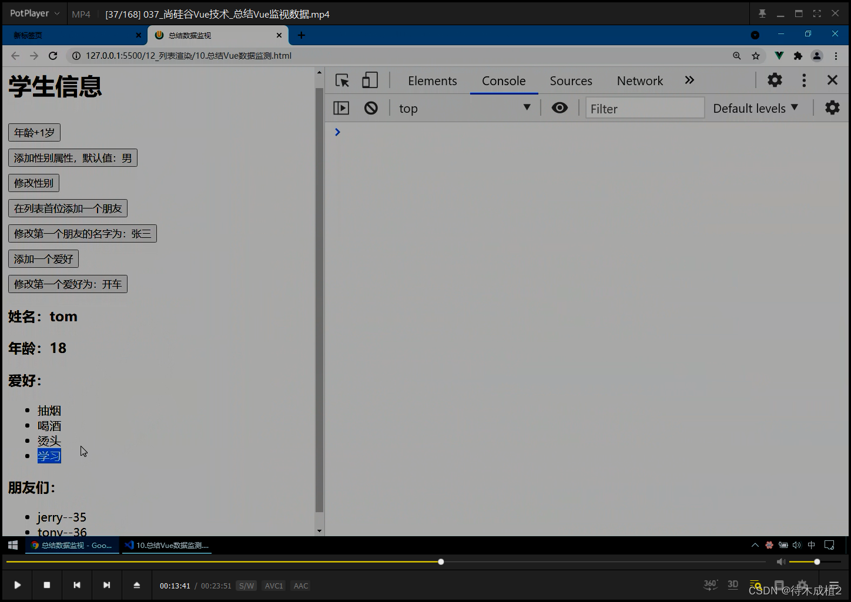This screenshot has height=602, width=851.
Task: Toggle the live expression eye icon
Action: pos(559,107)
